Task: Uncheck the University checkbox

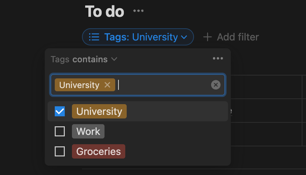Action: 60,111
